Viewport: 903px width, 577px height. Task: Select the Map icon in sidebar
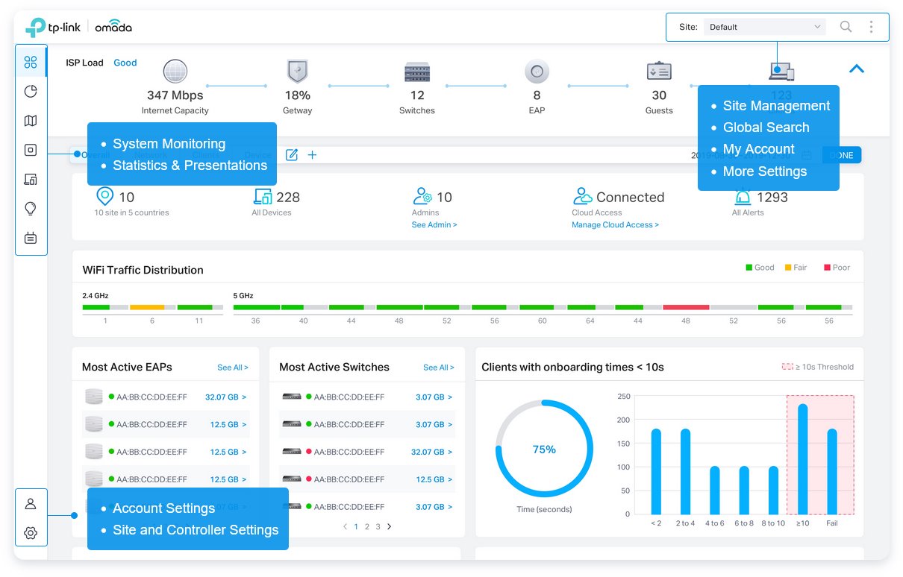coord(31,121)
